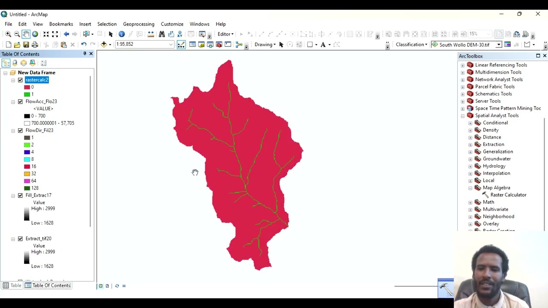
Task: Click Fixed Zoom Out icon
Action: tap(55, 34)
